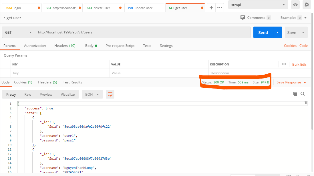Open Pre-request Script tab

[x=120, y=46]
